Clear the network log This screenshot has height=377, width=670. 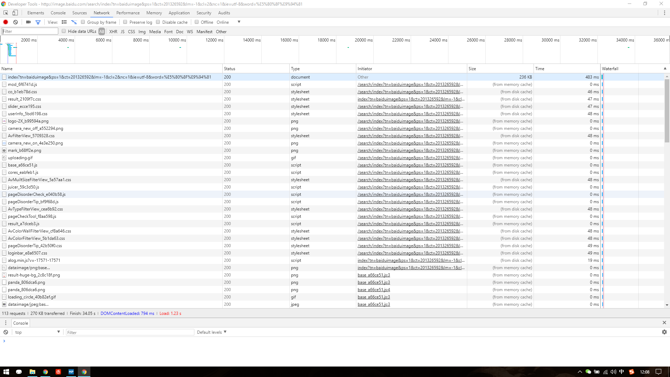tap(15, 22)
